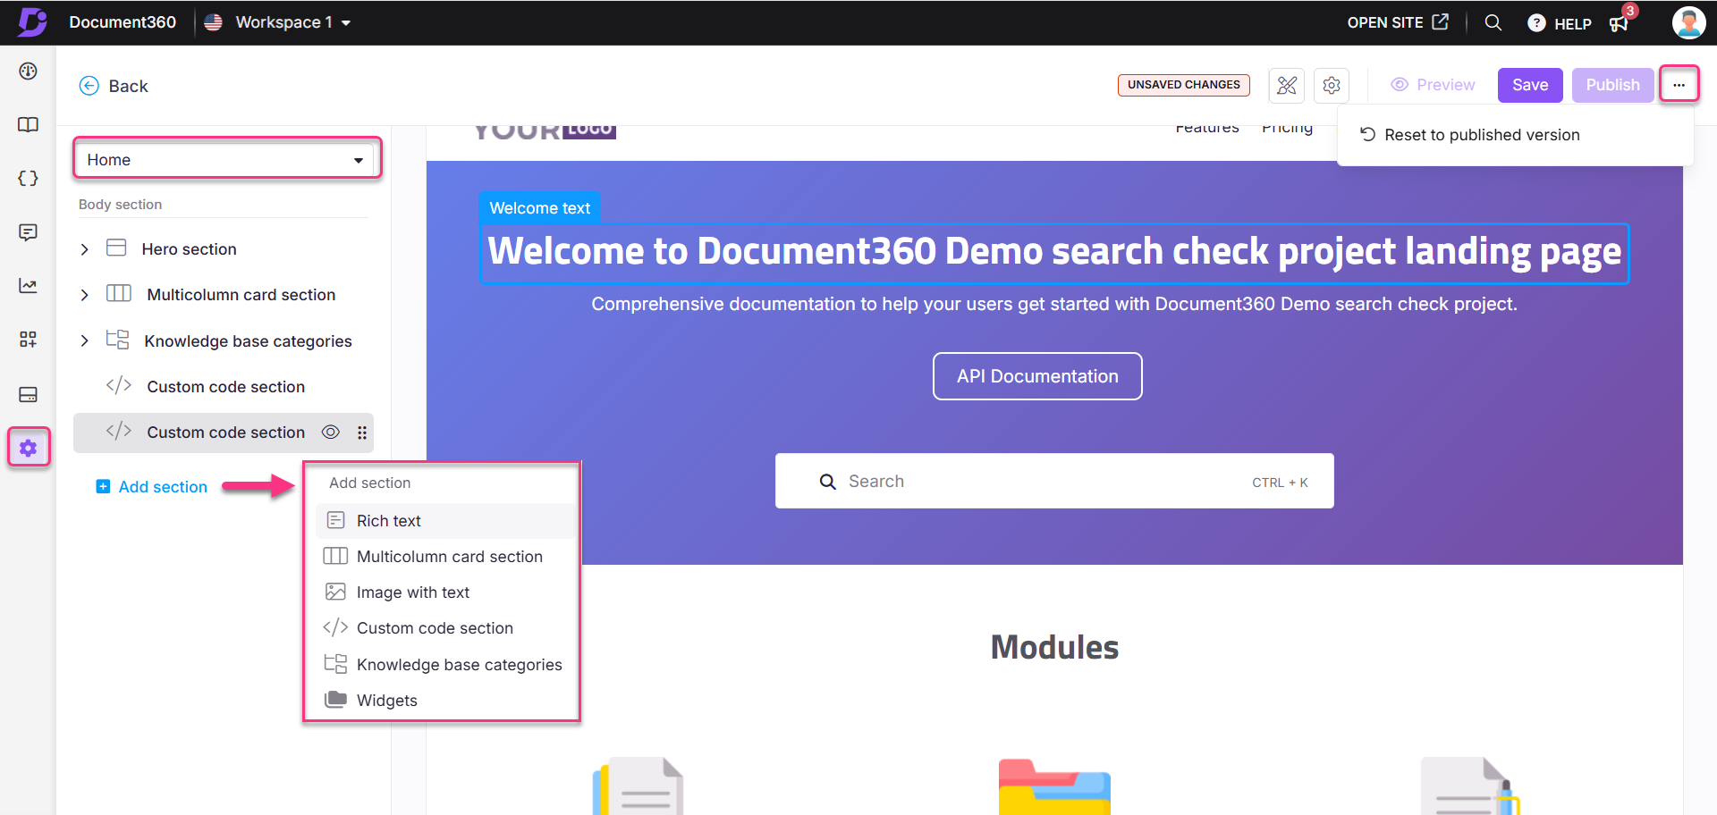Screen dimensions: 1717x815
Task: Choose Widgets in Add section menu
Action: (x=445, y=700)
